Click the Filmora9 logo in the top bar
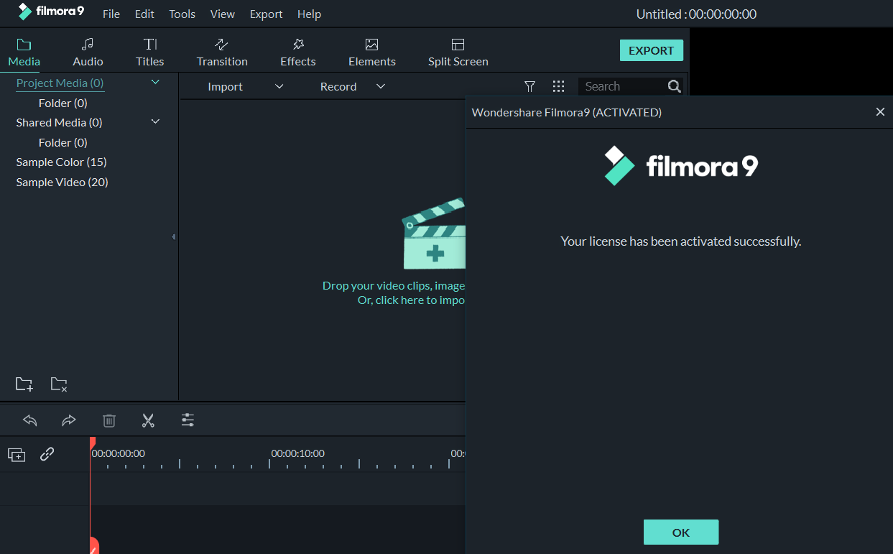This screenshot has width=893, height=554. pos(51,11)
